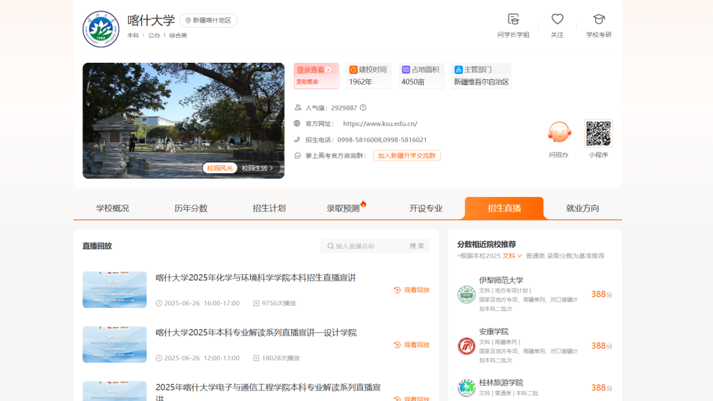
Task: Toggle the 关注 heart to follow the school
Action: [x=557, y=18]
